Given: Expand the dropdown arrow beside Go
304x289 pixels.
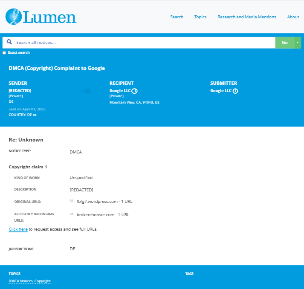Looking at the screenshot, I should click(x=298, y=43).
